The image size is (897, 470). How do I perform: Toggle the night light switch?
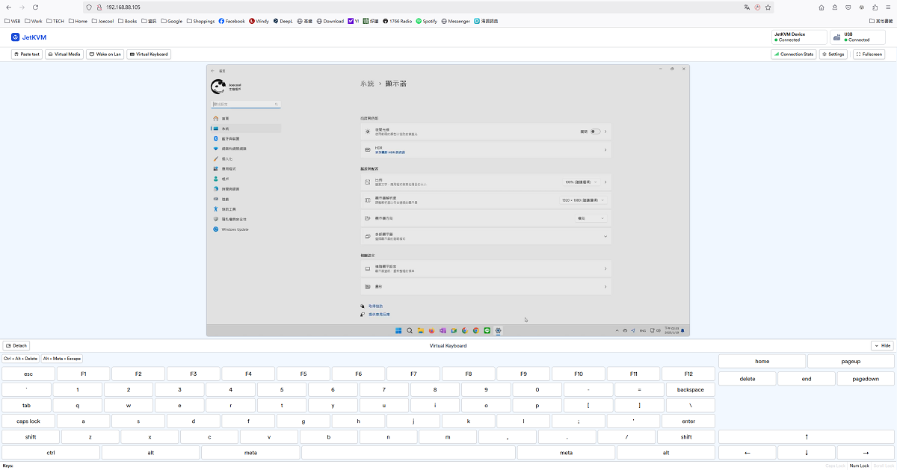pyautogui.click(x=595, y=132)
